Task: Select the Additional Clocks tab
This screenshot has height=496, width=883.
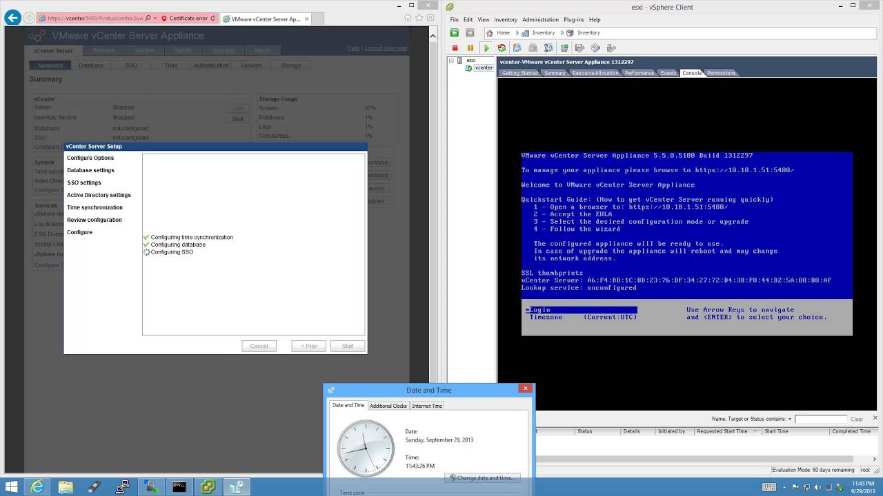Action: pyautogui.click(x=388, y=406)
